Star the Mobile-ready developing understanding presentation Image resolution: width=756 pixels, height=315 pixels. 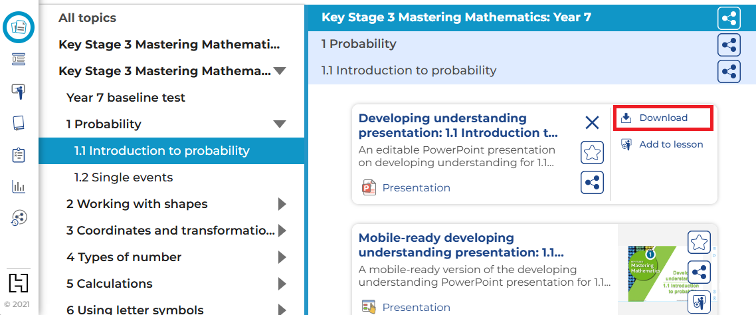coord(699,243)
